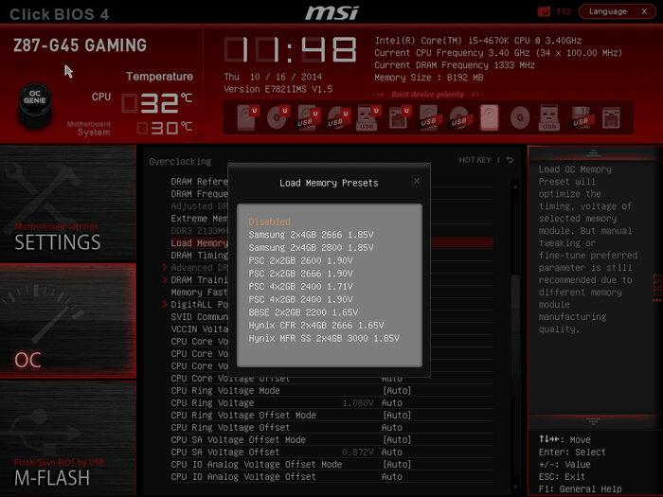Click the help panel bottom collapse handle
This screenshot has height=497, width=663.
(x=593, y=421)
